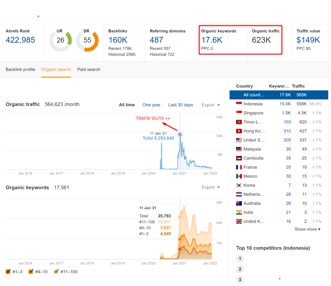Screen dimensions: 331x286
Task: Open France keywords count 20
Action: 288,167
